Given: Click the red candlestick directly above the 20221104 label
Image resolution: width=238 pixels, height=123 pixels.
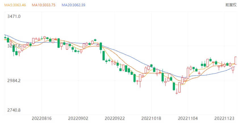Looking at the screenshot, I should [x=188, y=73].
